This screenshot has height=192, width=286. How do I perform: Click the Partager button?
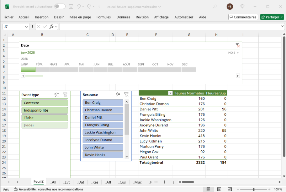(272, 17)
